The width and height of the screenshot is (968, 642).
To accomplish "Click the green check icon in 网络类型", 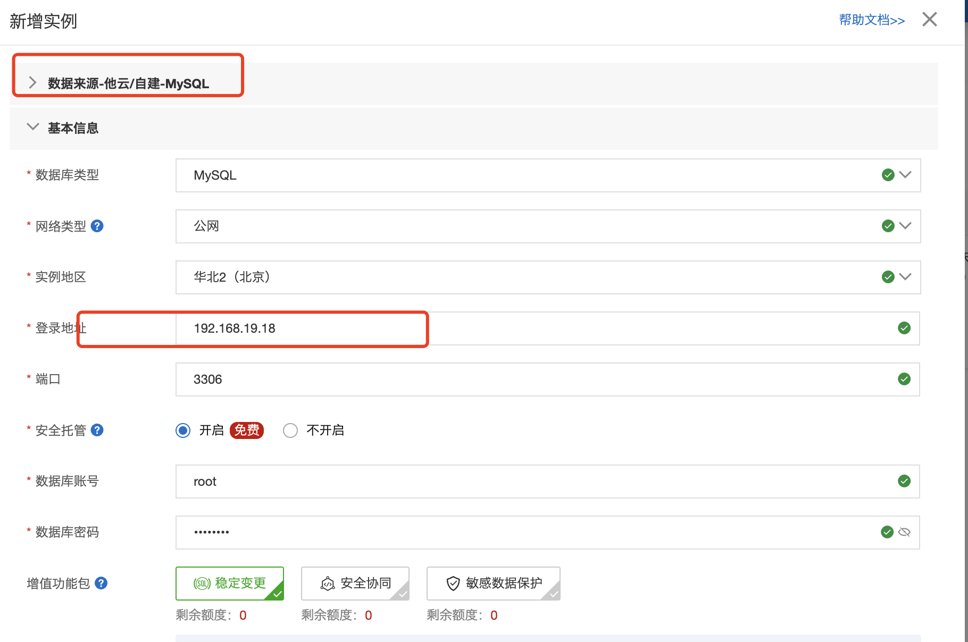I will (888, 226).
